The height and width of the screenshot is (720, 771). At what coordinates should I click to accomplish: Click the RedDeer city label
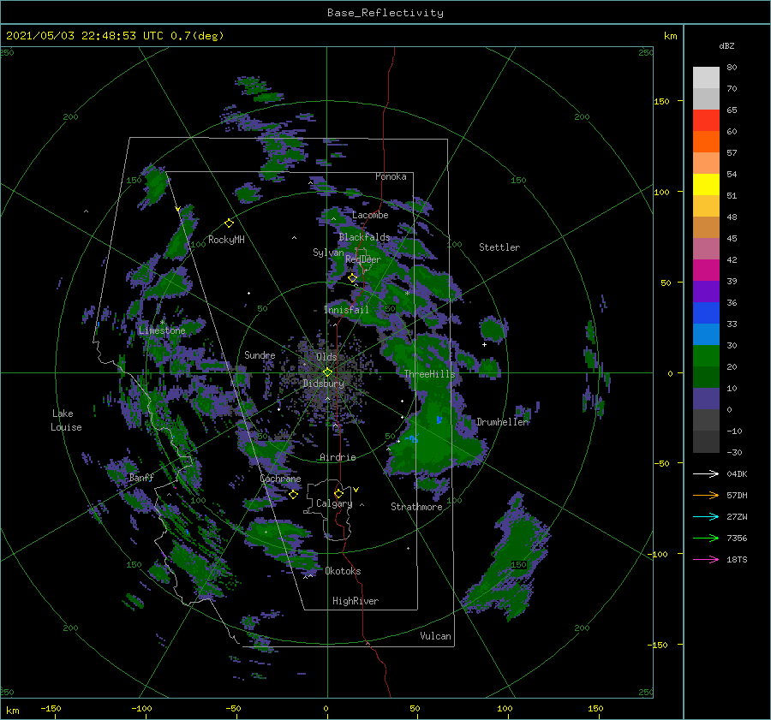[x=363, y=259]
